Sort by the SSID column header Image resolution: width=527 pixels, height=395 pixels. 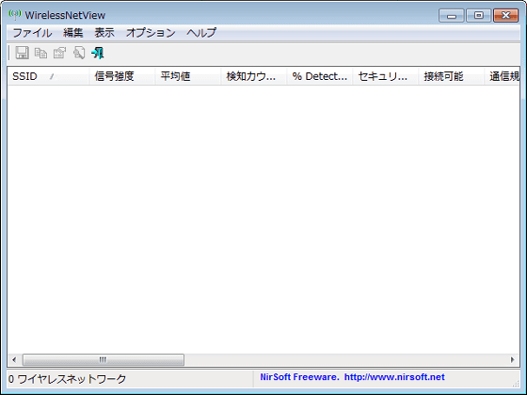click(x=48, y=76)
